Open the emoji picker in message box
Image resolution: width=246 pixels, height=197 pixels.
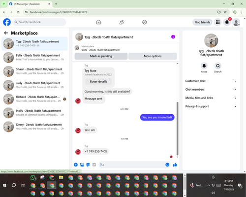click(x=167, y=164)
